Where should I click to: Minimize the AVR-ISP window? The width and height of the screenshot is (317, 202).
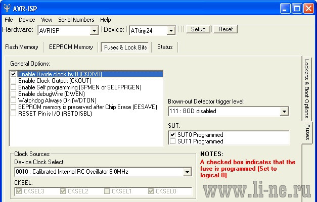285,9
